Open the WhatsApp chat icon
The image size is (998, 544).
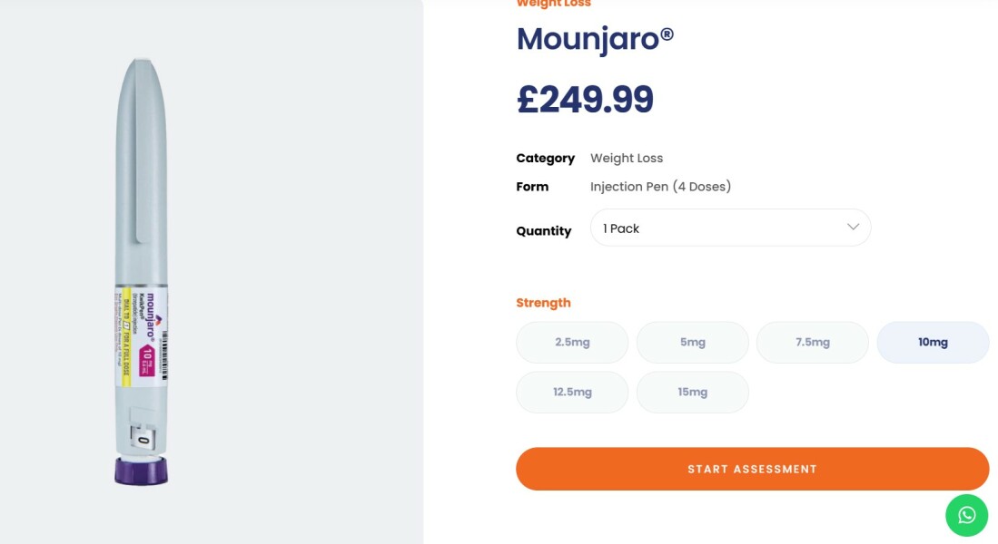tap(966, 515)
